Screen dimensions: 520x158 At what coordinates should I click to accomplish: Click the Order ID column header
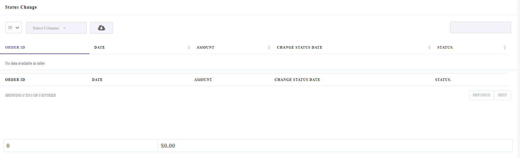[15, 47]
